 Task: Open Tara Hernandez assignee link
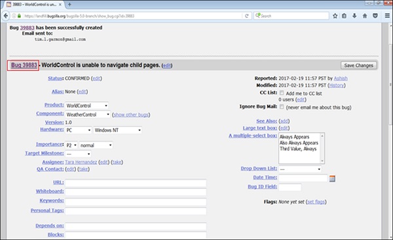coord(81,162)
